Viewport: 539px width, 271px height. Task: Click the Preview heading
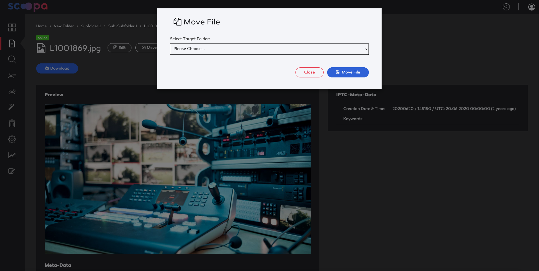[54, 95]
